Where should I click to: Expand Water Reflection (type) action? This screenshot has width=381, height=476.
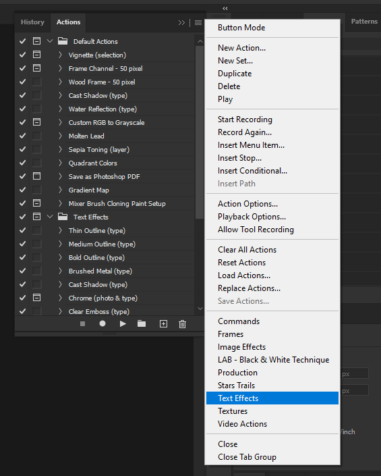[x=60, y=109]
